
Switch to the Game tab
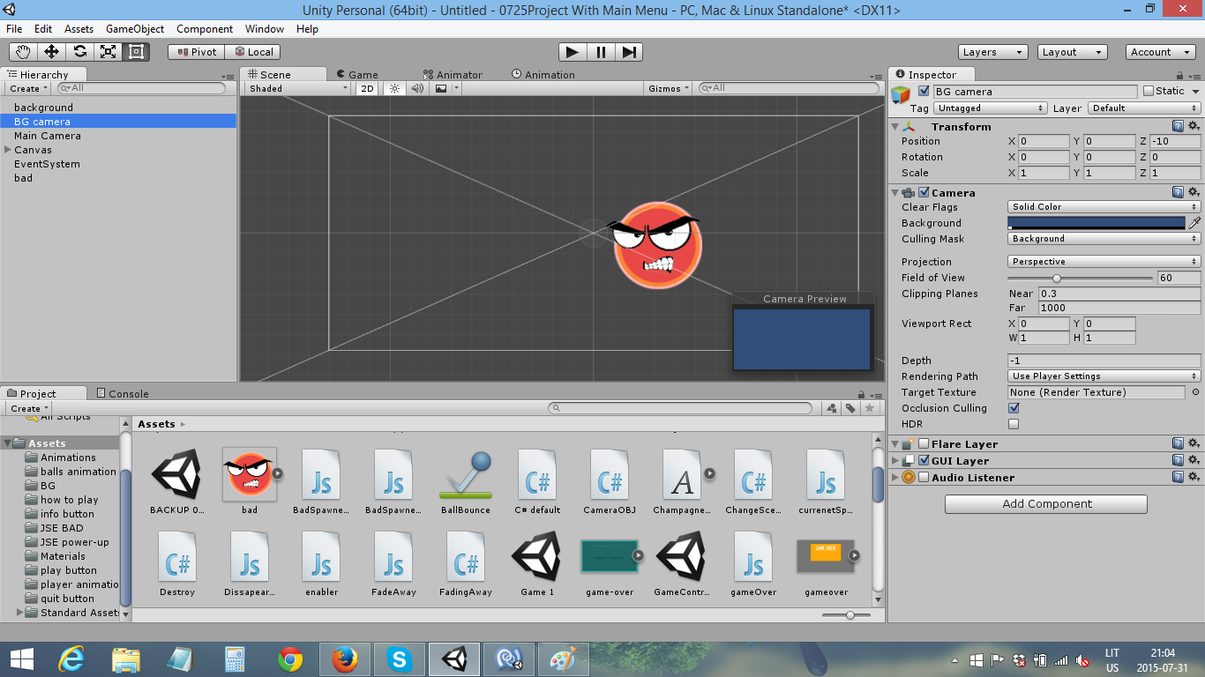click(356, 74)
